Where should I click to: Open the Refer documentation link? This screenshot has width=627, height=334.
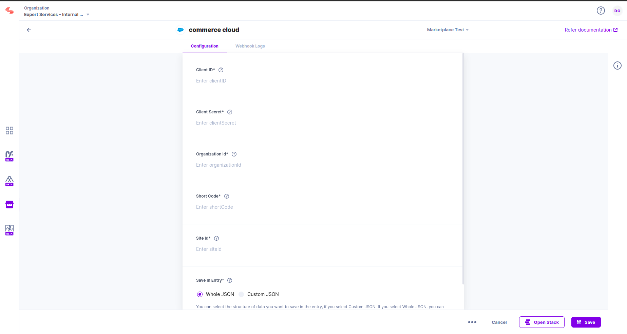point(591,30)
